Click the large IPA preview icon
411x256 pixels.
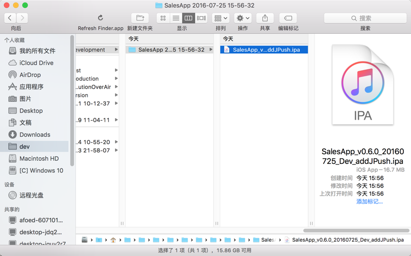[363, 84]
